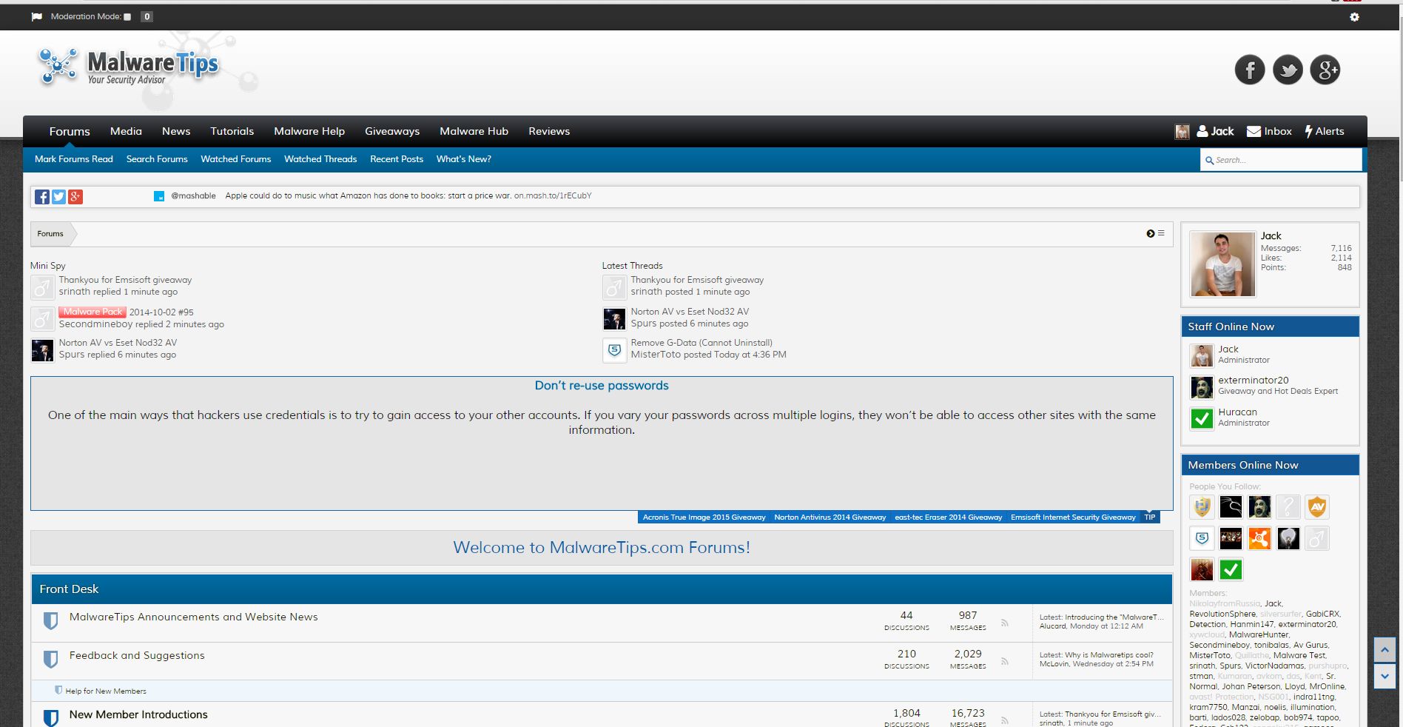The image size is (1403, 727).
Task: Click the orange AV shield followed avatar
Action: coord(1316,507)
